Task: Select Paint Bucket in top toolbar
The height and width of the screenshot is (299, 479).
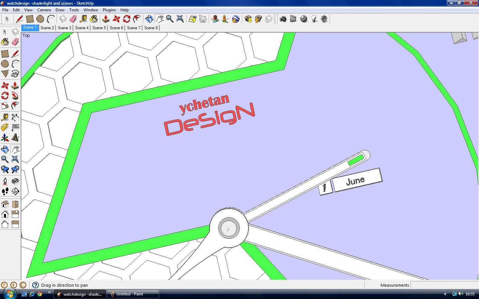Action: 94,19
